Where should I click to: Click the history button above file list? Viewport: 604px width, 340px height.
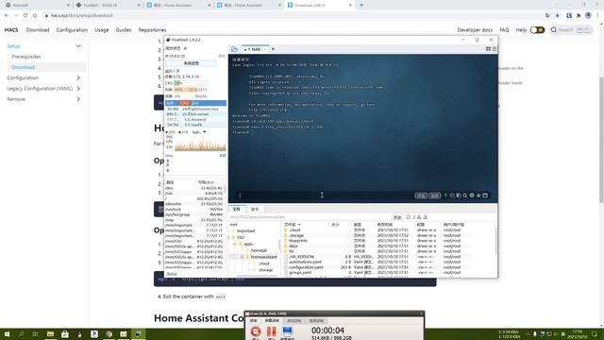point(397,217)
